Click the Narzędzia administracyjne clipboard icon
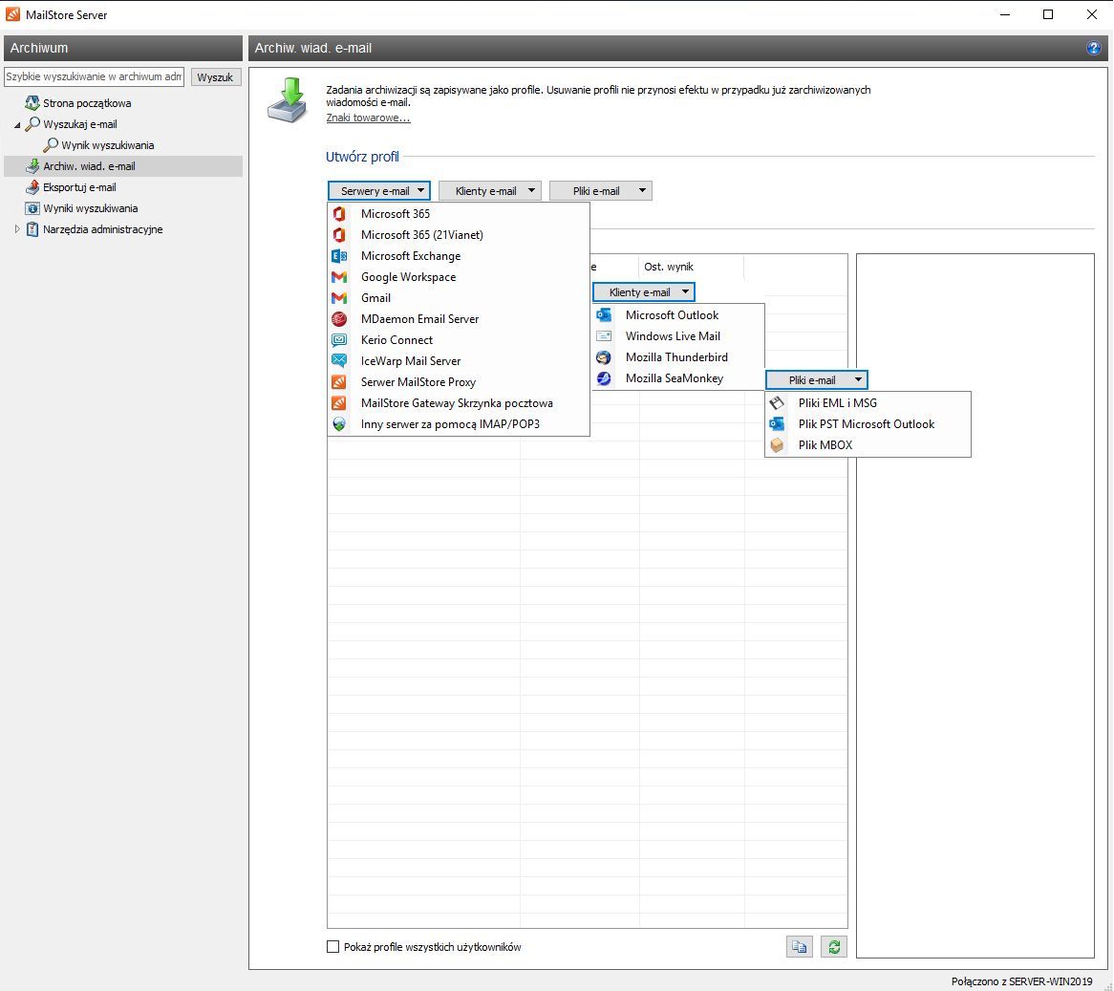The height and width of the screenshot is (991, 1114). point(32,228)
